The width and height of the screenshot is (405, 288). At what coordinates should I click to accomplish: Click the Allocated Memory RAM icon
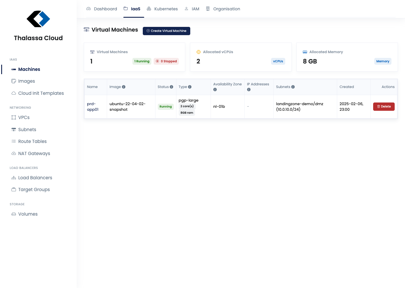tap(305, 52)
